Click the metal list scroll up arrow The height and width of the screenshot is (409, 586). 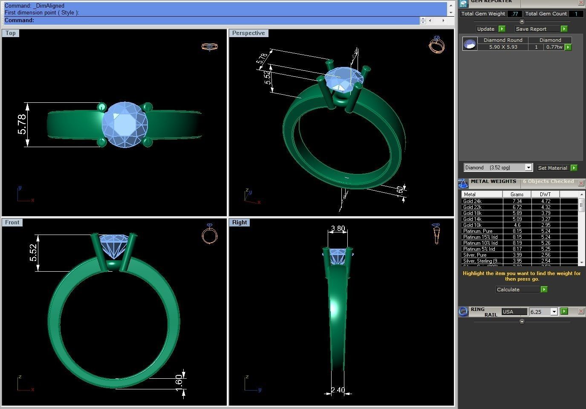point(581,194)
